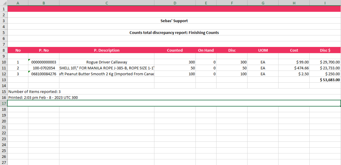Click the Sebas' Support title cell
The image size is (341, 165).
(174, 21)
